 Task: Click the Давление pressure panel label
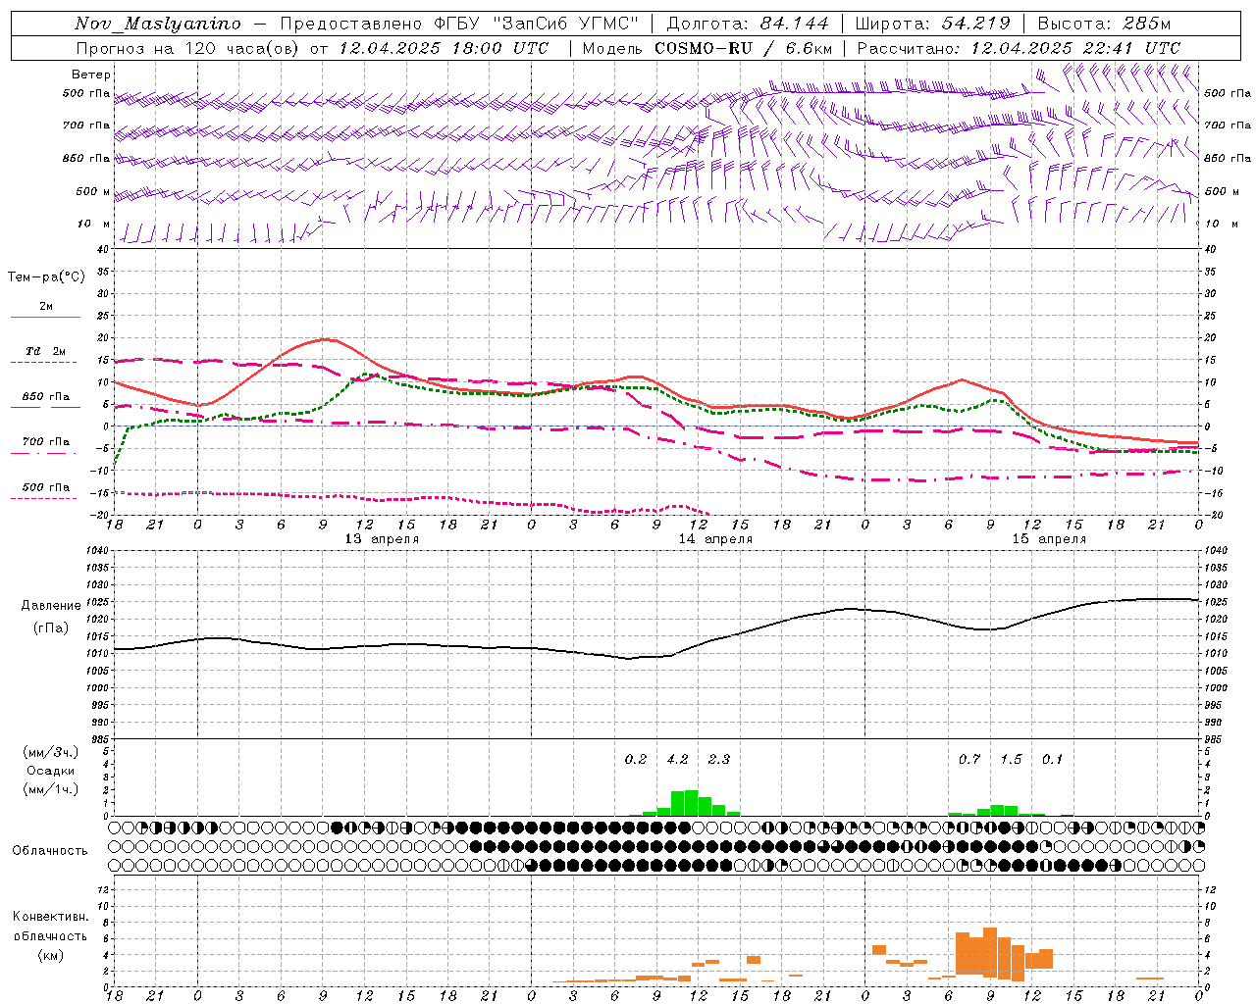pos(51,606)
